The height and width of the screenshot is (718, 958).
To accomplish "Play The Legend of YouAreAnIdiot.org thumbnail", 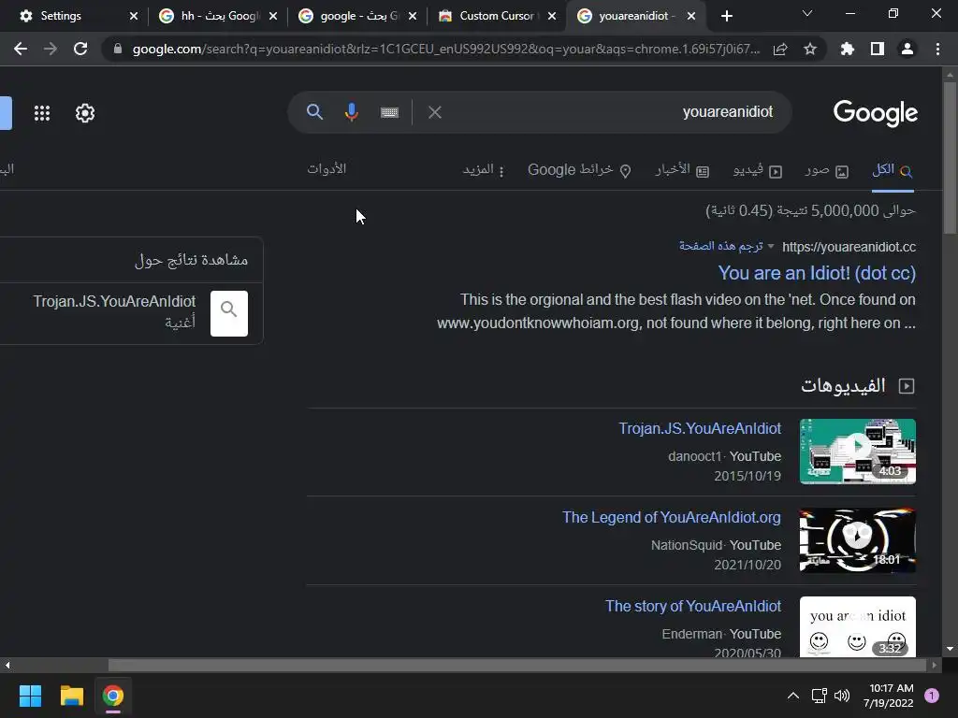I will (x=858, y=540).
